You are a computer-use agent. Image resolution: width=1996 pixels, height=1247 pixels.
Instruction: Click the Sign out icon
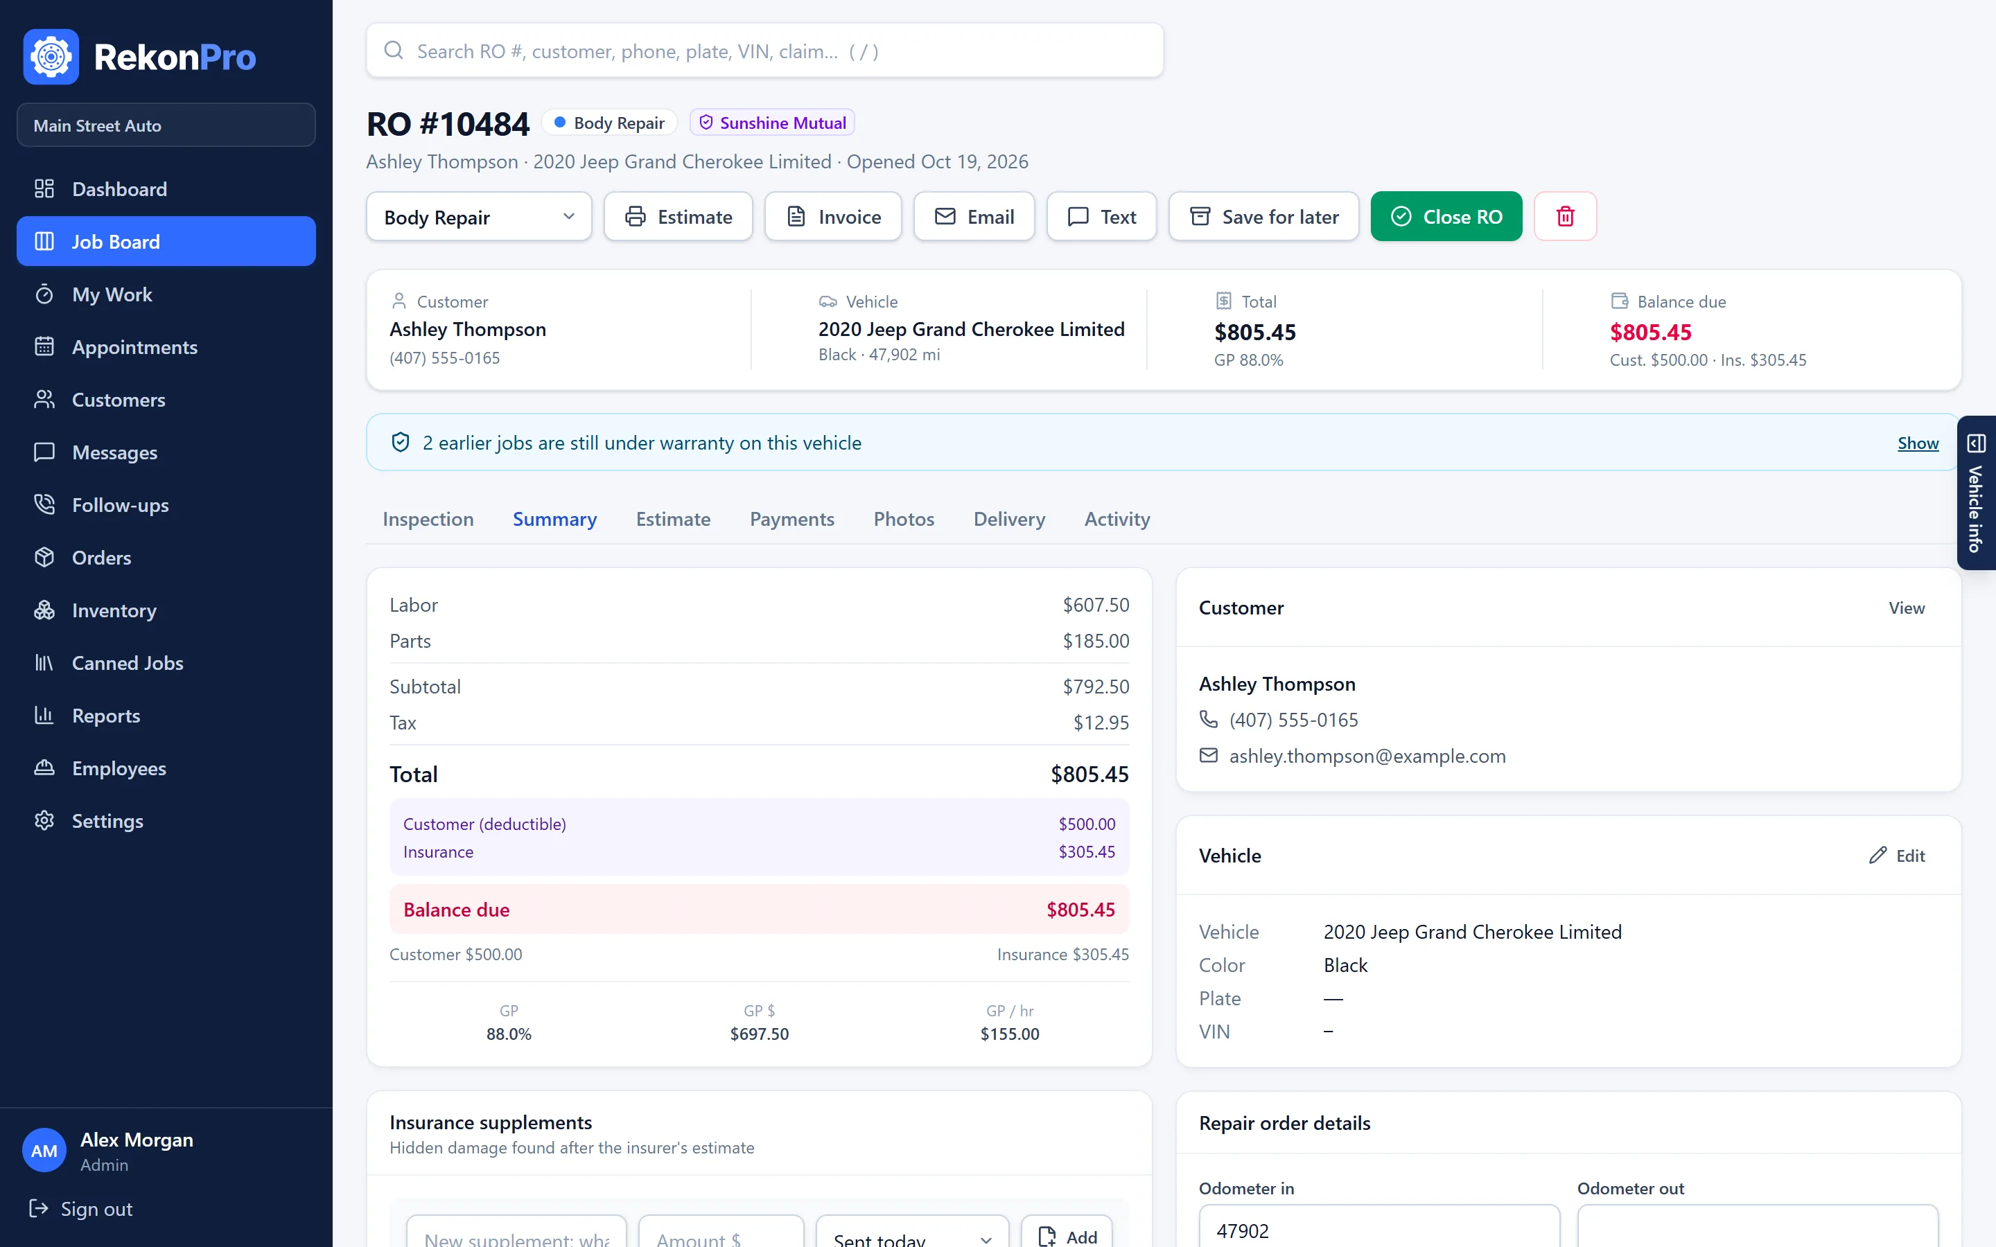tap(39, 1208)
